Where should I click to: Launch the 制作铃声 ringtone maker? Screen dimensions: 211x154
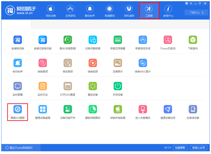pos(18,63)
